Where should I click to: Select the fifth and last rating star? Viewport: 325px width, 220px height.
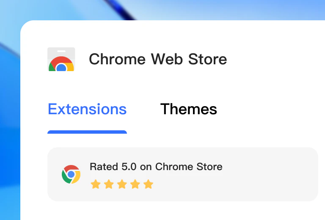(x=148, y=184)
